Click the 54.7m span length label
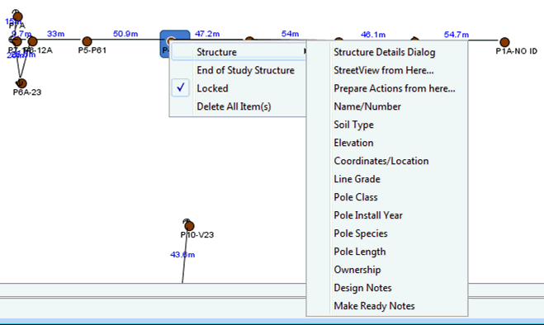Viewport: 544px width, 325px height. point(456,35)
